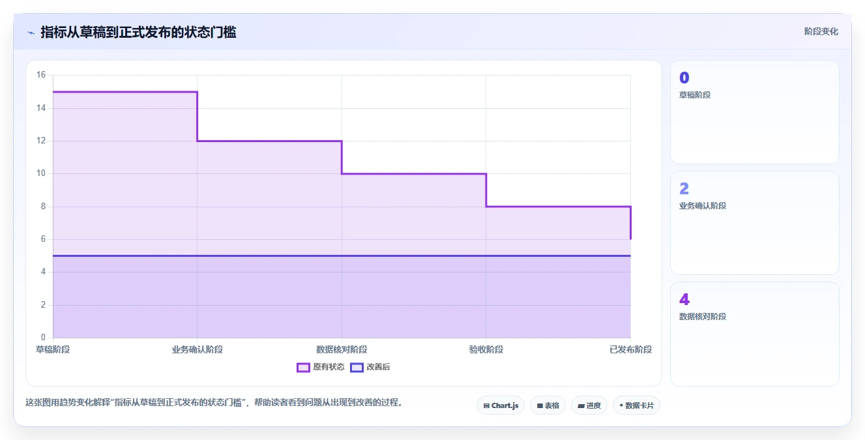The width and height of the screenshot is (865, 440).
Task: Click the 业务确认阶段 x-axis label
Action: pos(198,349)
